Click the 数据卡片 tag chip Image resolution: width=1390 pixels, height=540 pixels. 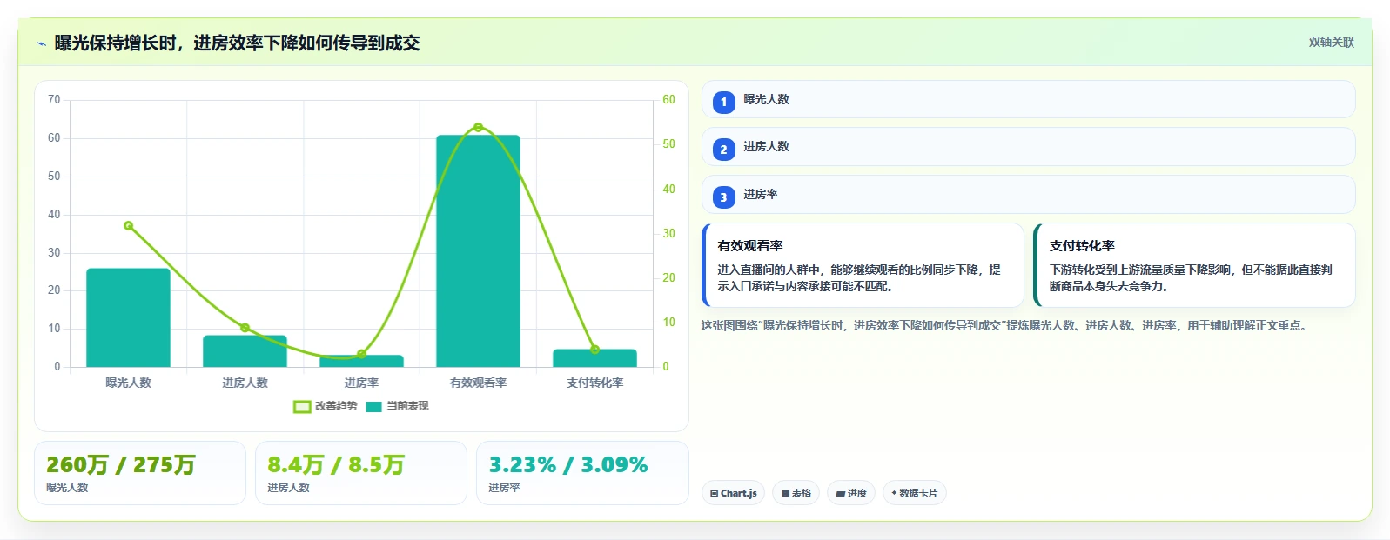click(x=914, y=493)
